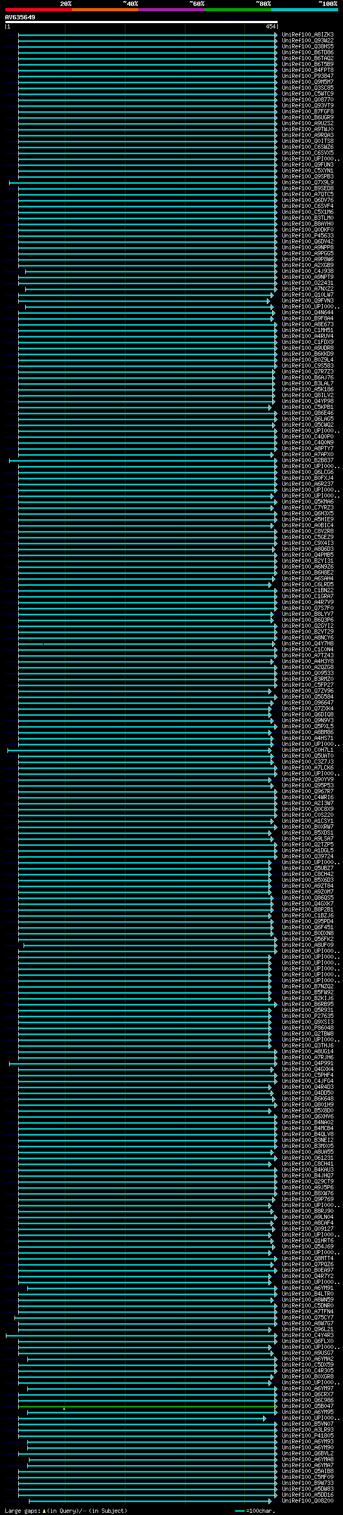Select hit UniRef100_A6YM91
Viewport: 343px width, 1515px height.
(308, 1287)
